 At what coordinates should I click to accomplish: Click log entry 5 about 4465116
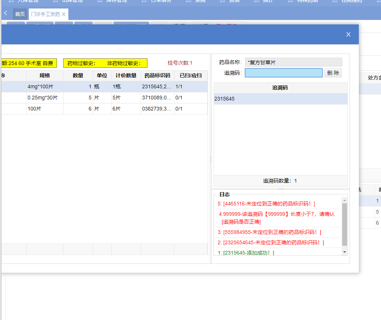pyautogui.click(x=266, y=204)
